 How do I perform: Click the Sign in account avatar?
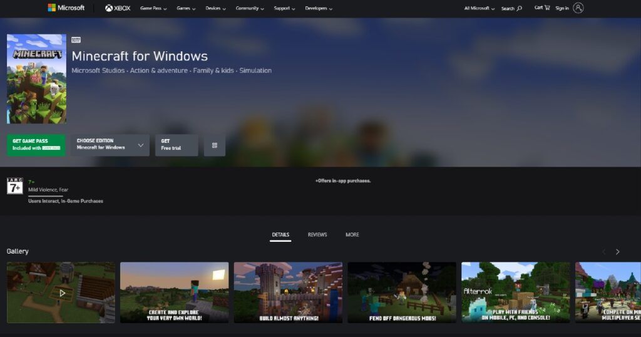tap(578, 8)
